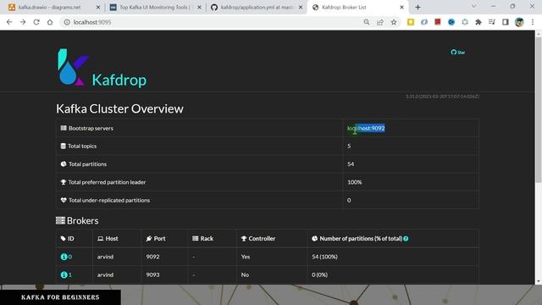Click the Total preferred partition leader label
Screen dimensions: 542x305
pos(107,182)
